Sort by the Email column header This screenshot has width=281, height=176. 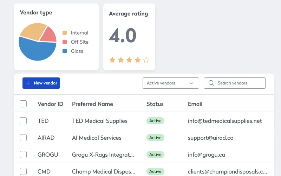195,104
